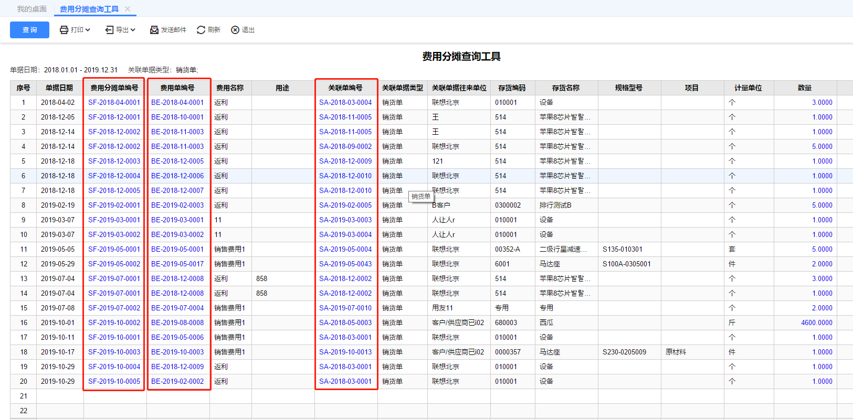The image size is (853, 420).
Task: Expand the 导出 dropdown arrow
Action: point(133,30)
